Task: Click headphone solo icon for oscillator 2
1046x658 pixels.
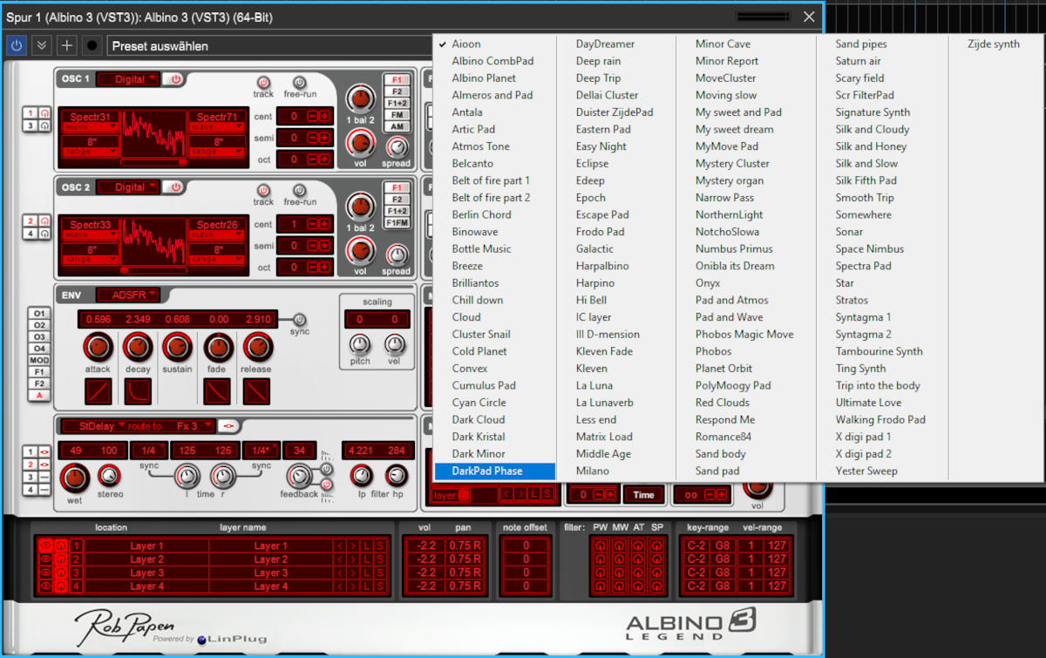Action: click(44, 221)
